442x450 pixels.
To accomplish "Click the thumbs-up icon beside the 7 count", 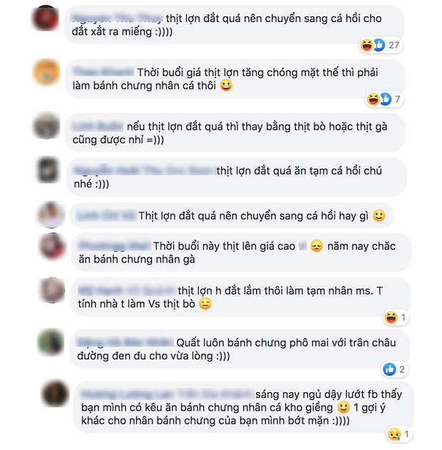I will (386, 99).
